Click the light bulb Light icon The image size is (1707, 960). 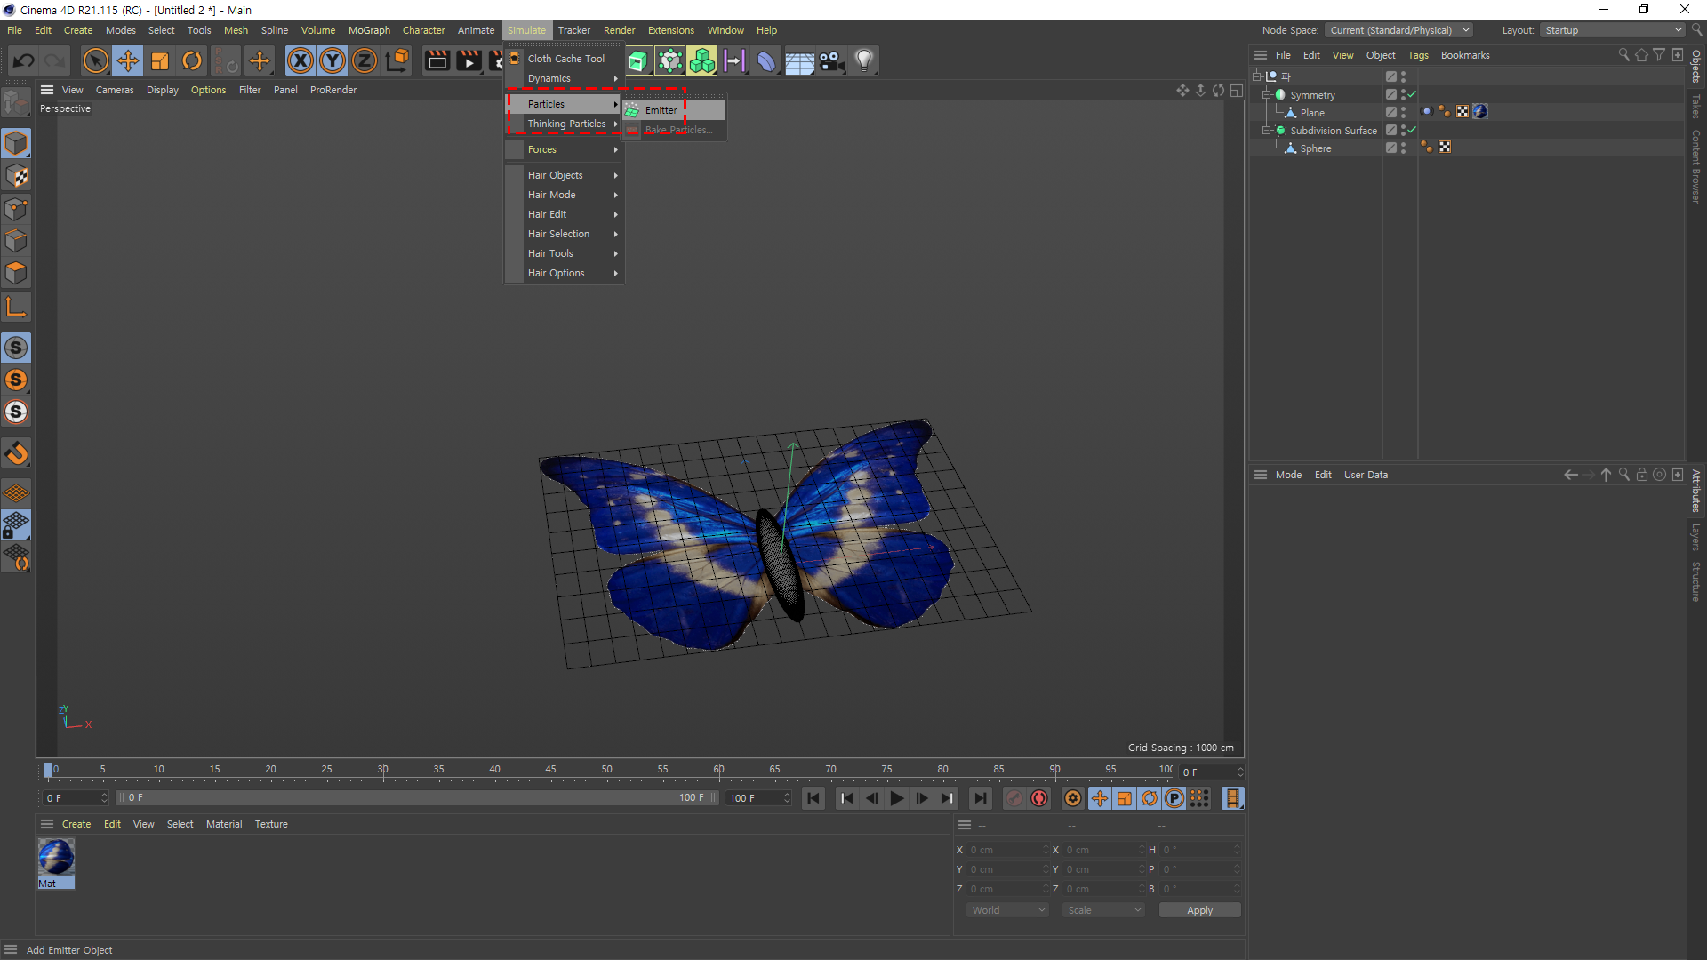(863, 60)
